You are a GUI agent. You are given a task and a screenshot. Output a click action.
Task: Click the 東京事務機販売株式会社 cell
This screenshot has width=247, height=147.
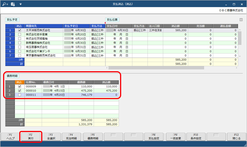43,56
